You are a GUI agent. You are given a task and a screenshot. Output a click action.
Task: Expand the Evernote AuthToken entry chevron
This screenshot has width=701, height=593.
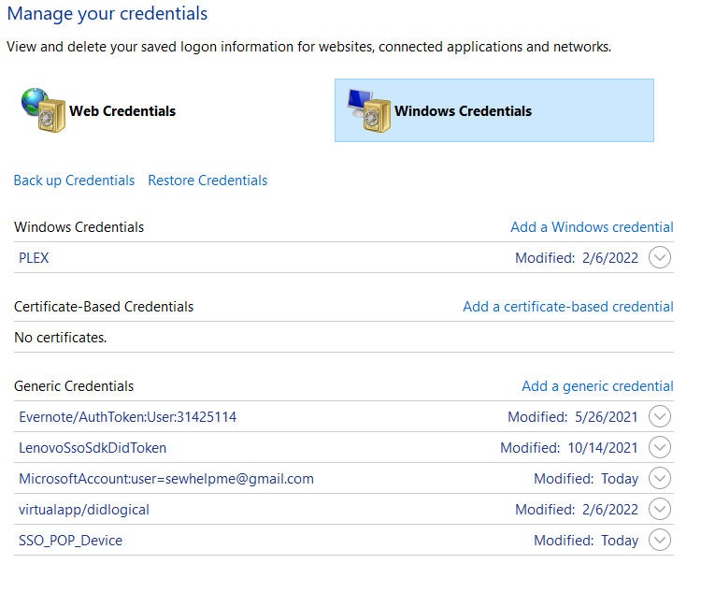pyautogui.click(x=660, y=417)
